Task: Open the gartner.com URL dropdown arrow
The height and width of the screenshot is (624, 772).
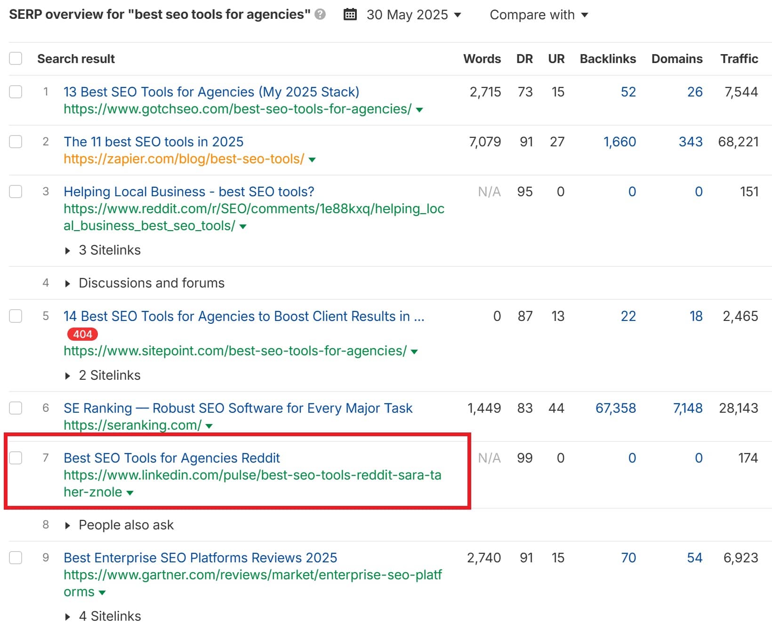Action: pyautogui.click(x=102, y=593)
